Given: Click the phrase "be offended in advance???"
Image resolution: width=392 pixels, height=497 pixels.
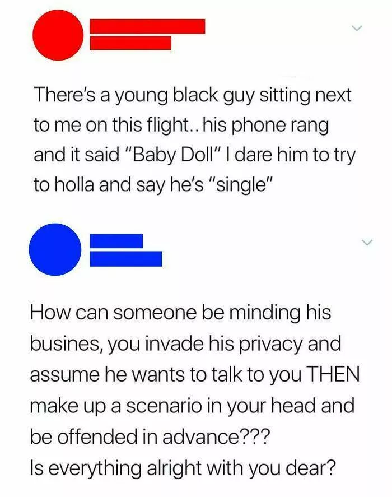Looking at the screenshot, I should [x=151, y=436].
